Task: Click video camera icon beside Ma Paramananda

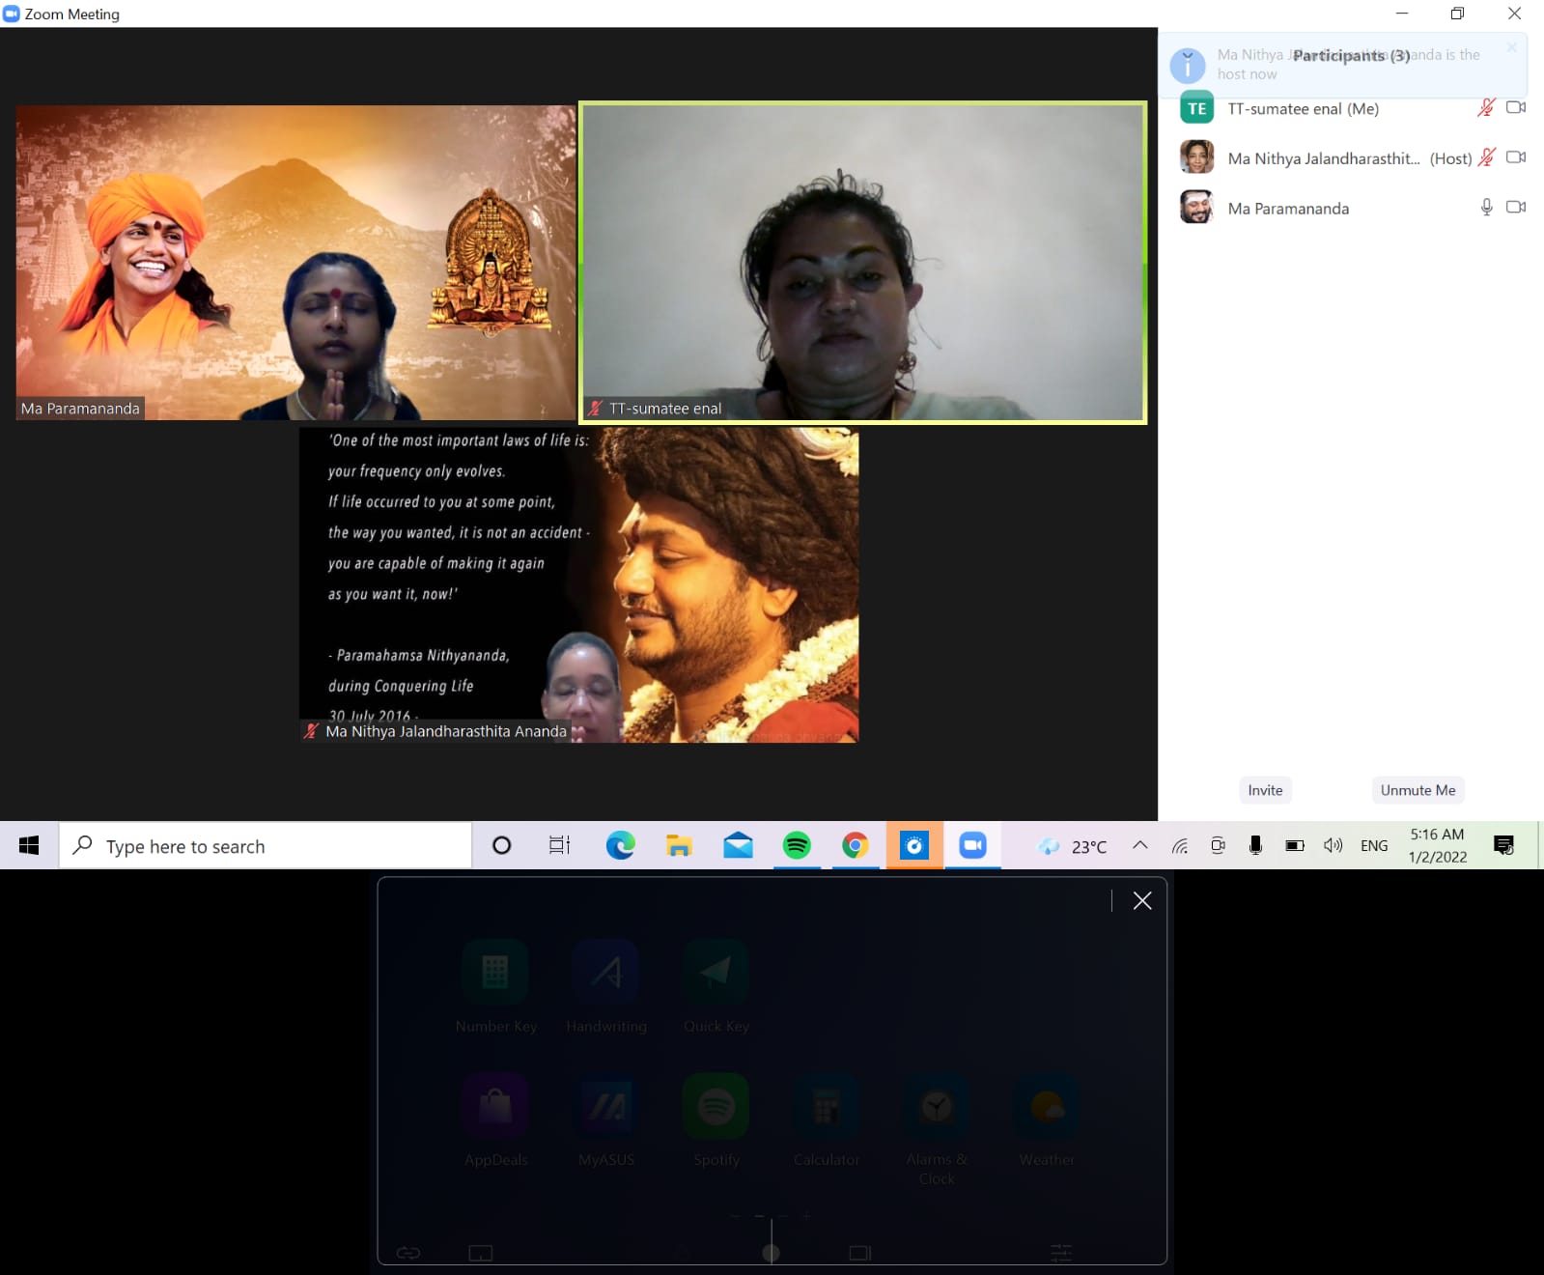Action: click(1515, 208)
